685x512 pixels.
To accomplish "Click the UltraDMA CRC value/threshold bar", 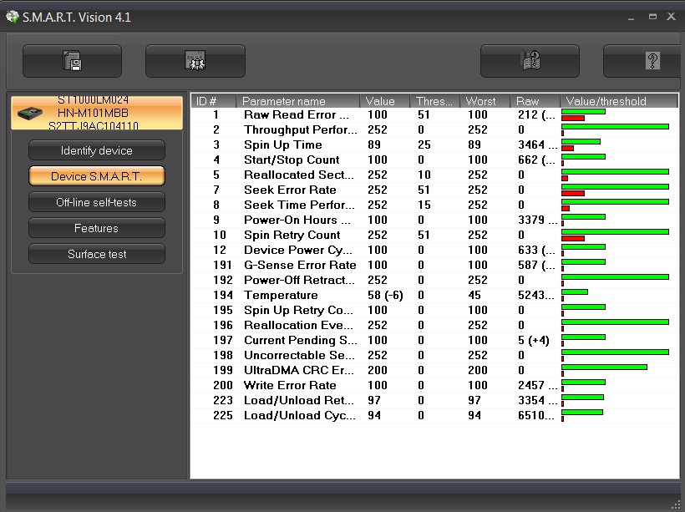I will tap(604, 371).
